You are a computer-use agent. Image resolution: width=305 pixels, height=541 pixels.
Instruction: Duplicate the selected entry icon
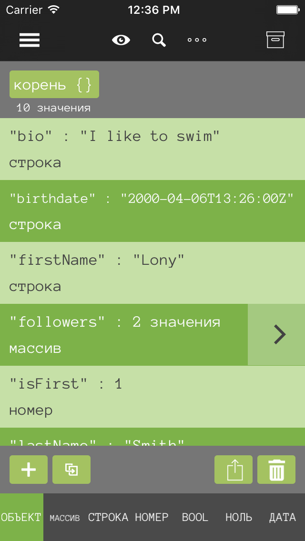pyautogui.click(x=71, y=470)
